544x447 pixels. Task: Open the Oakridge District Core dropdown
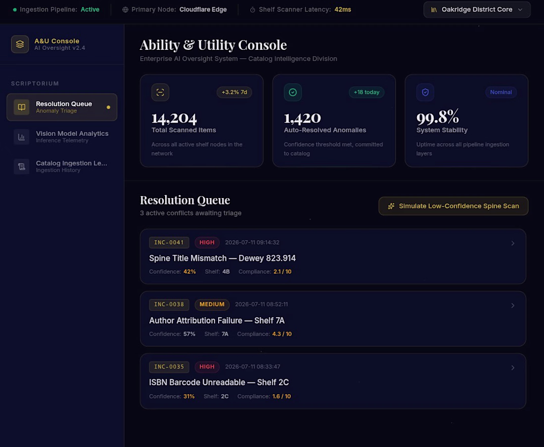(477, 10)
